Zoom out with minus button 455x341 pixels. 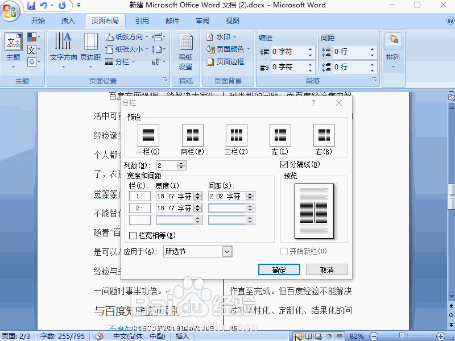pyautogui.click(x=374, y=336)
